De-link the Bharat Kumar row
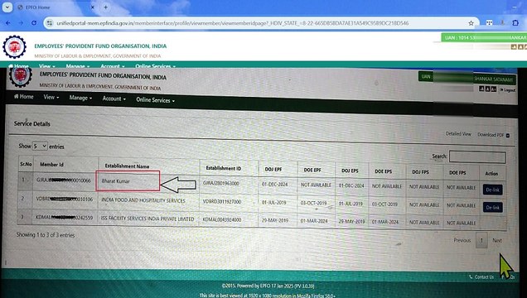Screen dimensions: 527x298 click(492, 190)
